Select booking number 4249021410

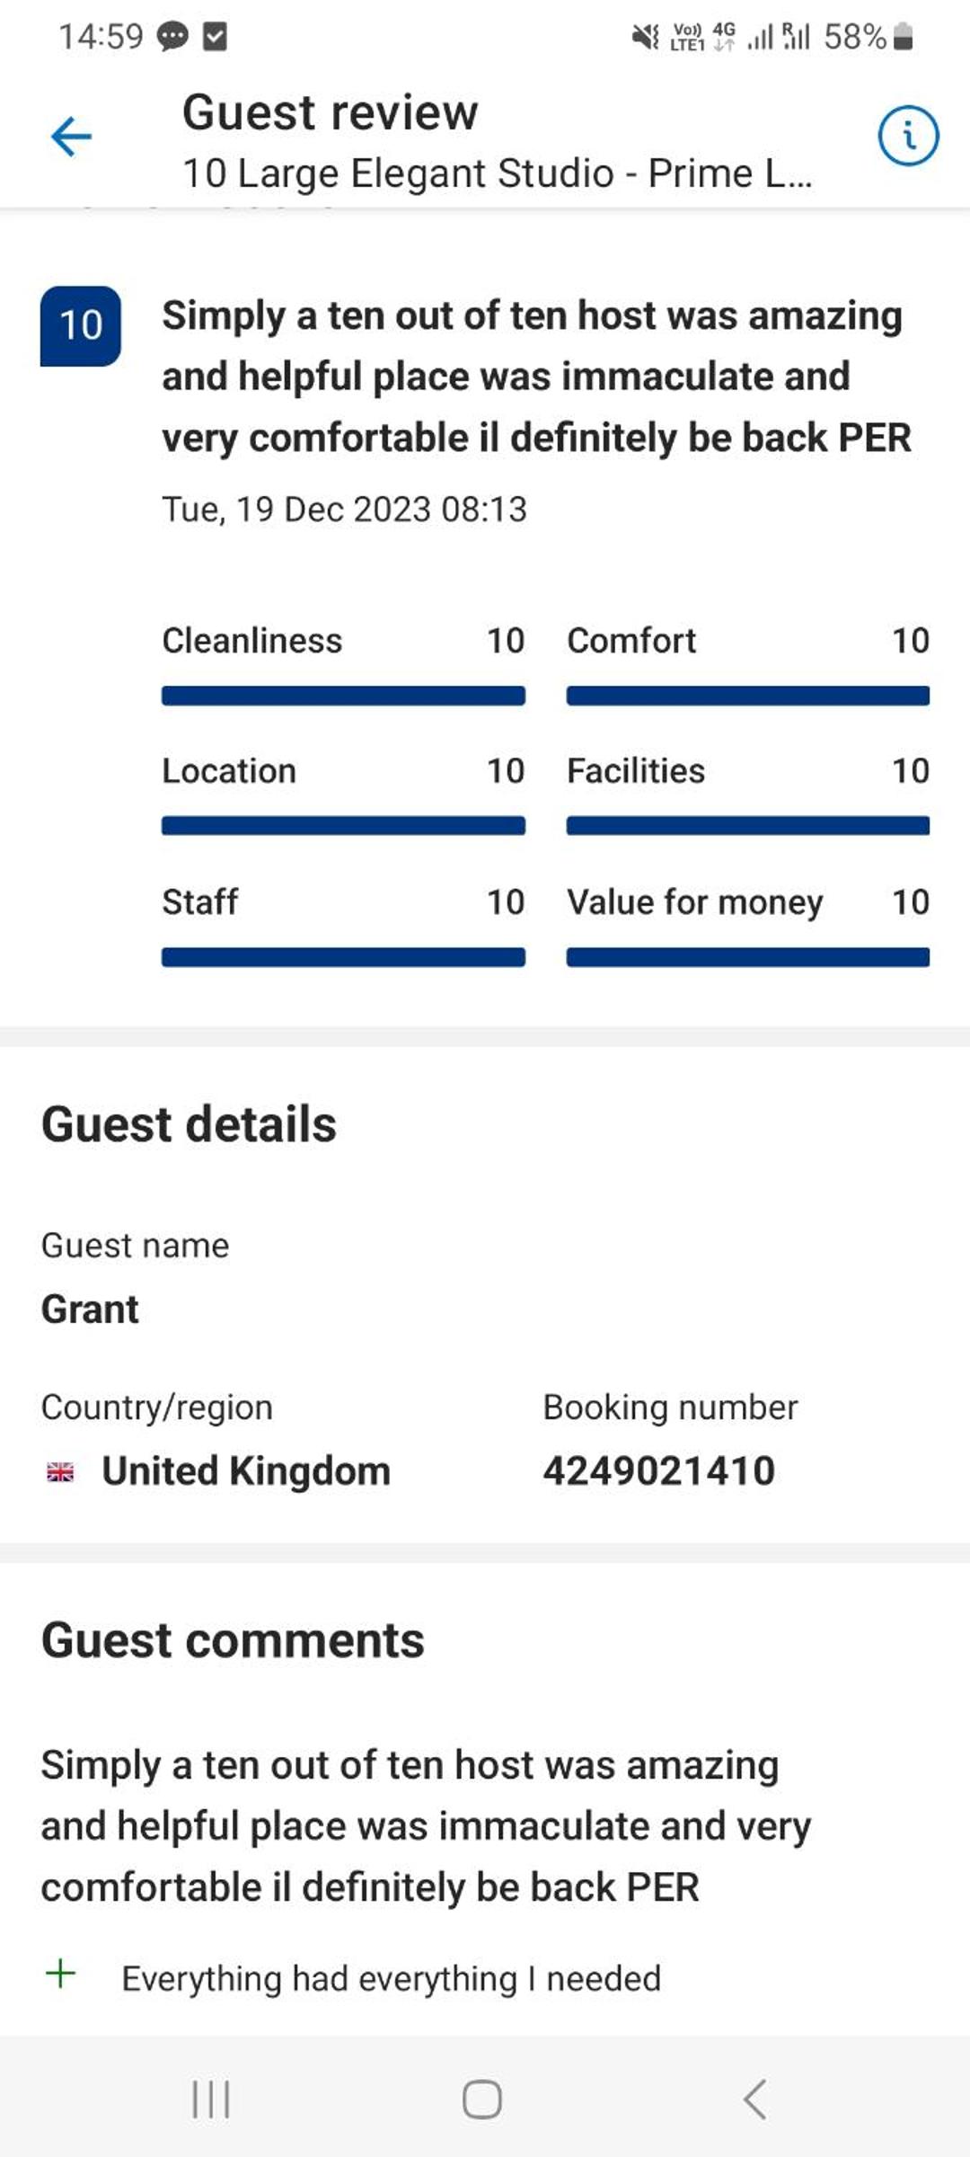coord(658,1471)
